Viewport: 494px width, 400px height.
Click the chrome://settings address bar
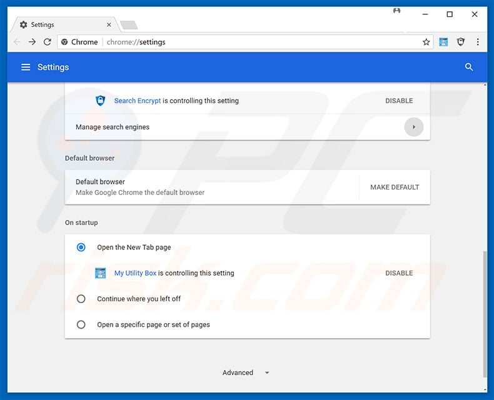246,42
